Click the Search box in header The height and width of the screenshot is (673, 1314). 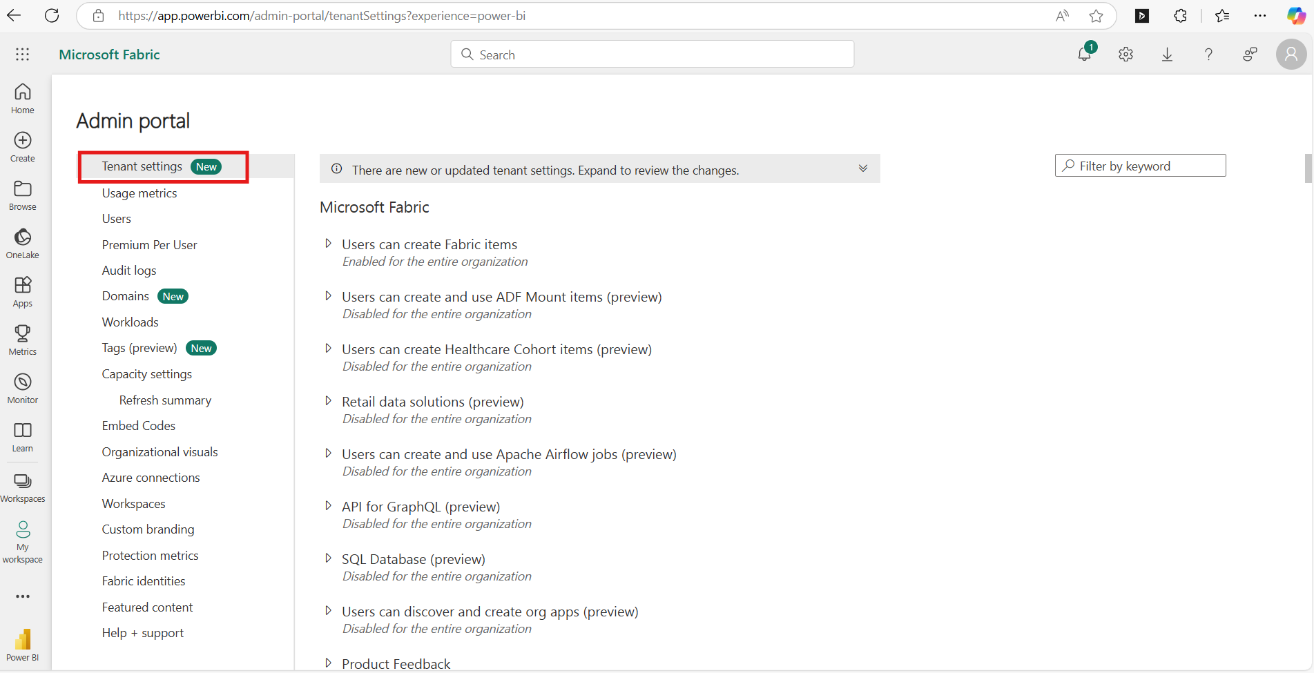(x=653, y=55)
